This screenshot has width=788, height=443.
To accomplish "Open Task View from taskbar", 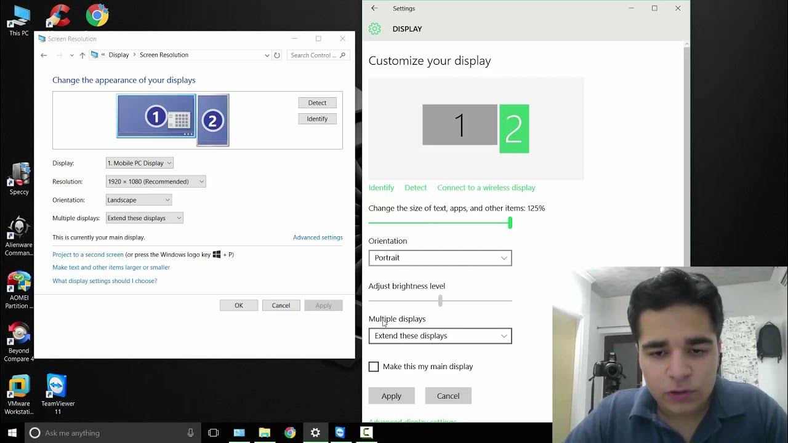I will pos(214,433).
